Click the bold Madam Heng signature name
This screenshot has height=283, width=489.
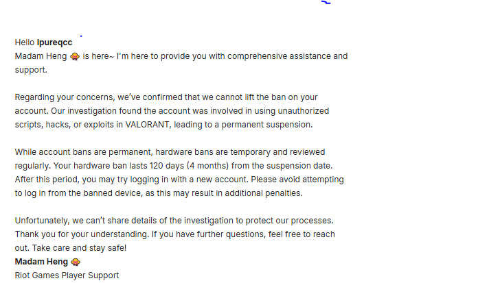[41, 262]
